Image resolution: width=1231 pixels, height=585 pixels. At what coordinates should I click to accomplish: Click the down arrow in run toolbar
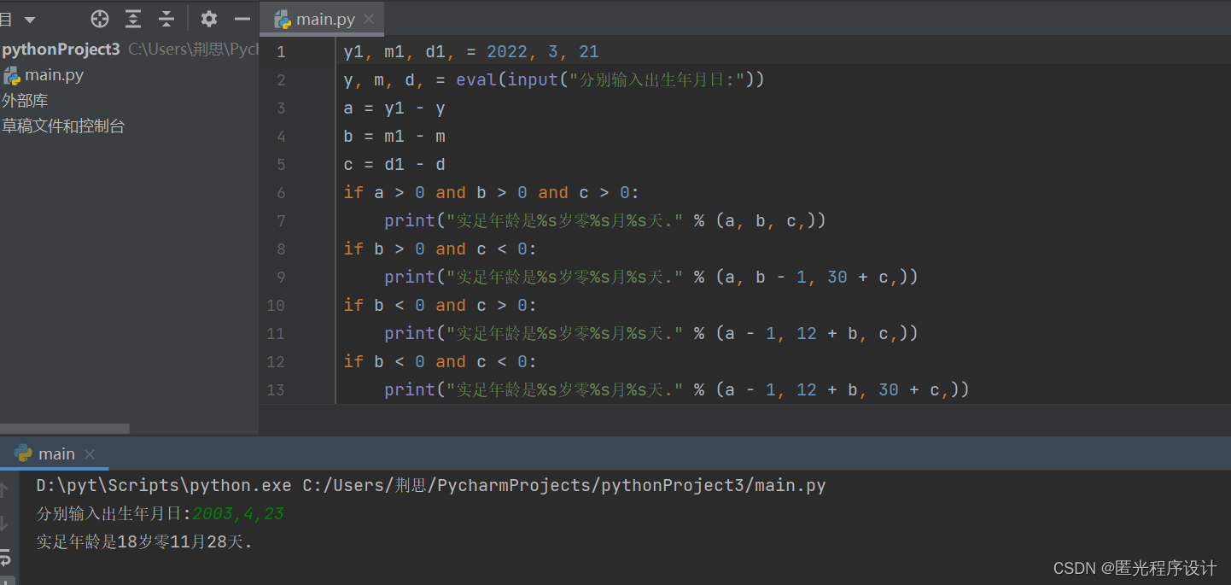click(x=4, y=524)
